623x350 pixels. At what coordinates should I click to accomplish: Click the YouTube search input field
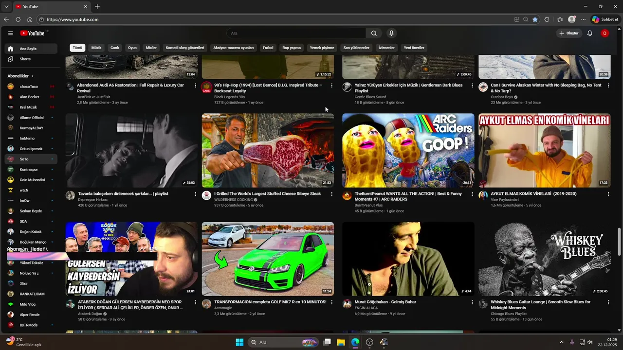coord(296,33)
